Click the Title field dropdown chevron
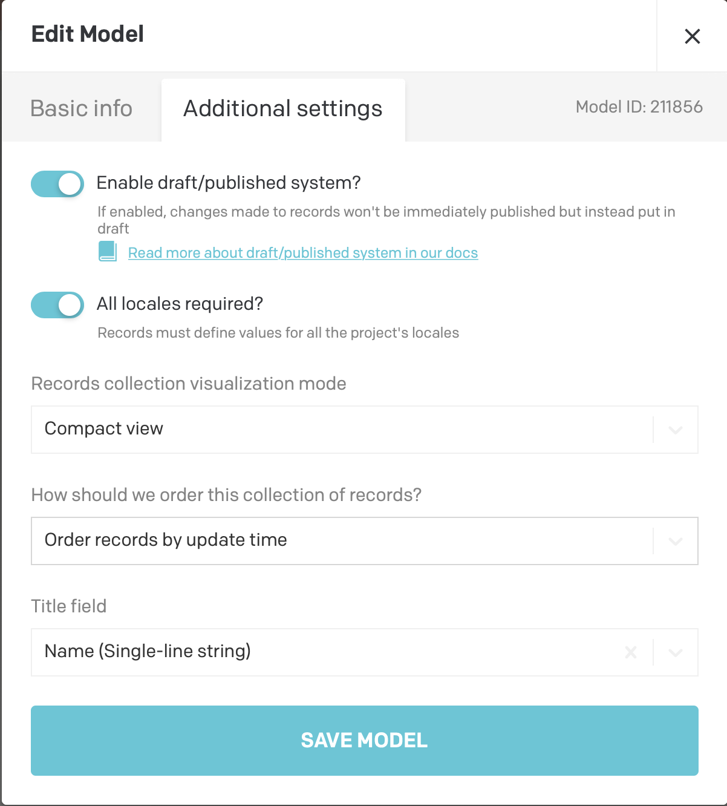The image size is (727, 806). point(675,653)
